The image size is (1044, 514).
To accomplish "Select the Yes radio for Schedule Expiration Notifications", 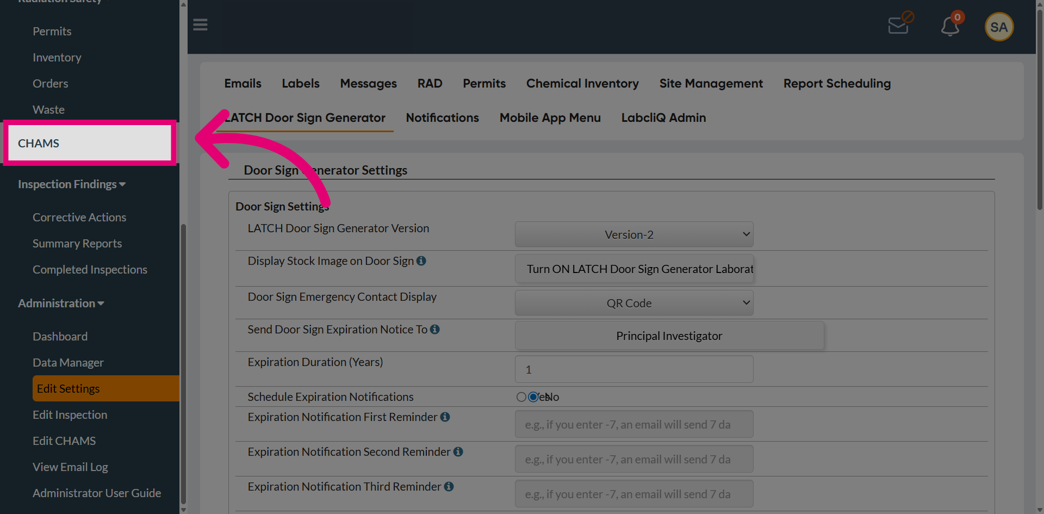I will pyautogui.click(x=521, y=397).
